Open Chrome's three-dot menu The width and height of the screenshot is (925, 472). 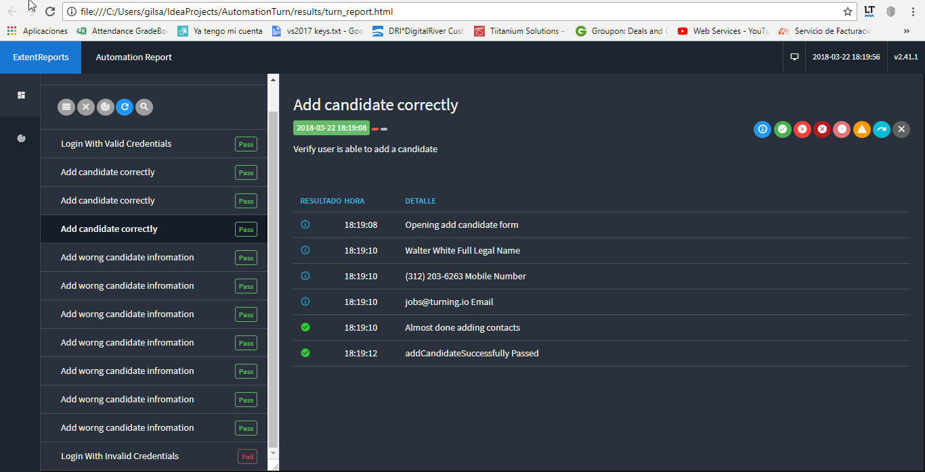(911, 11)
